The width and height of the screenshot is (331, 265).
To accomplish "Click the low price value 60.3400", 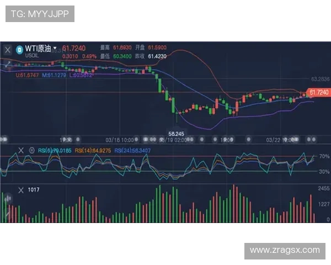I will point(122,56).
